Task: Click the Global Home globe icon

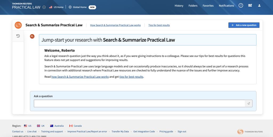Action: coord(70,7)
